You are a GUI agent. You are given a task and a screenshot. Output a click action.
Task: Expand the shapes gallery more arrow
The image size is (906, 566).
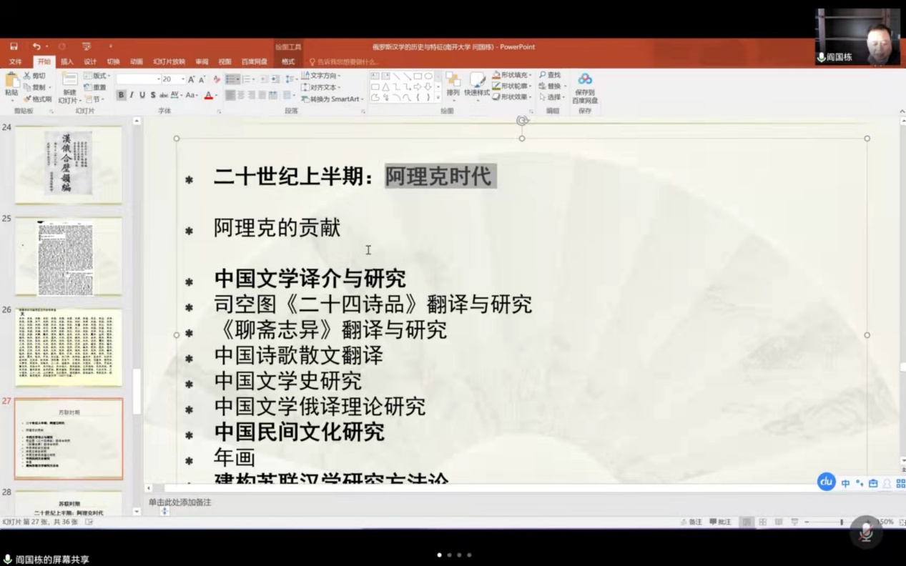click(x=438, y=98)
